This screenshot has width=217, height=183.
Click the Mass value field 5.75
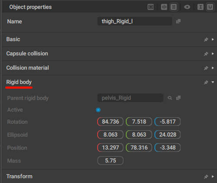pyautogui.click(x=110, y=161)
